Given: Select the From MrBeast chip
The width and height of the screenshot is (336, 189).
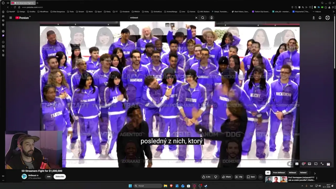Looking at the screenshot, I should click(x=279, y=173).
